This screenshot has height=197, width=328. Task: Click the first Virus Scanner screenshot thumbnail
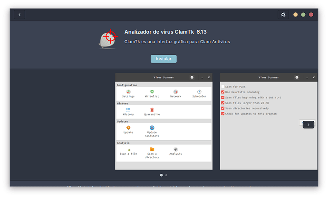tap(164, 121)
